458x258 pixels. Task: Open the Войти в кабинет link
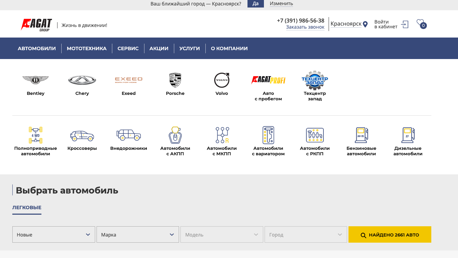386,24
